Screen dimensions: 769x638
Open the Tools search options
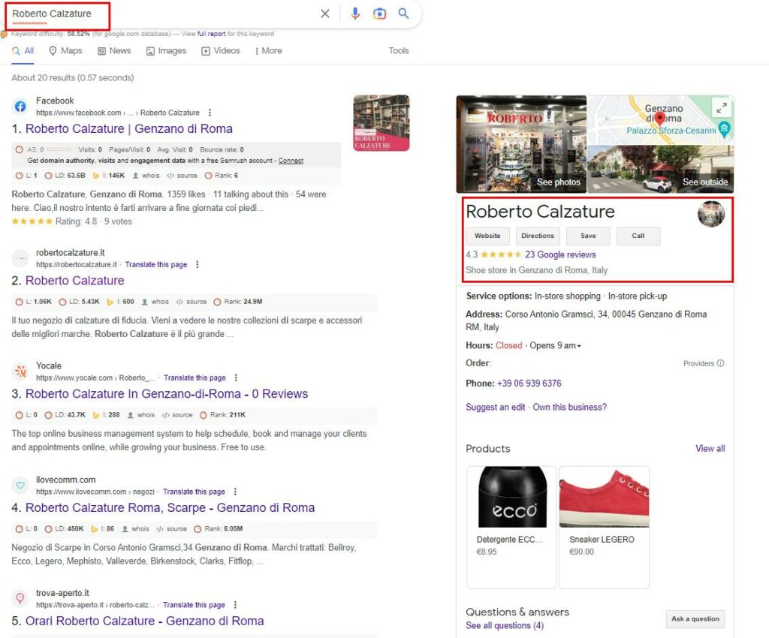[399, 50]
